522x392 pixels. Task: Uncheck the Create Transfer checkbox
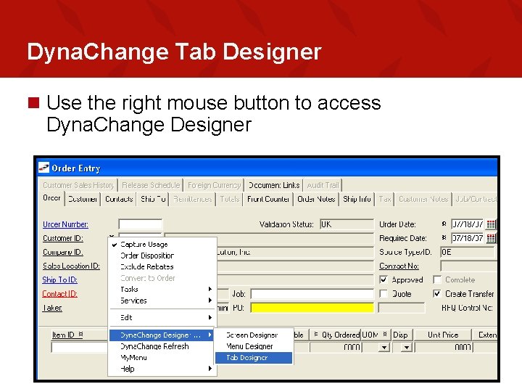click(x=437, y=294)
